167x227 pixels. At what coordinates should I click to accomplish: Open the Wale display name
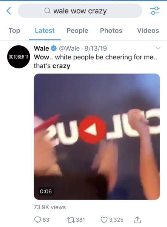pyautogui.click(x=41, y=48)
